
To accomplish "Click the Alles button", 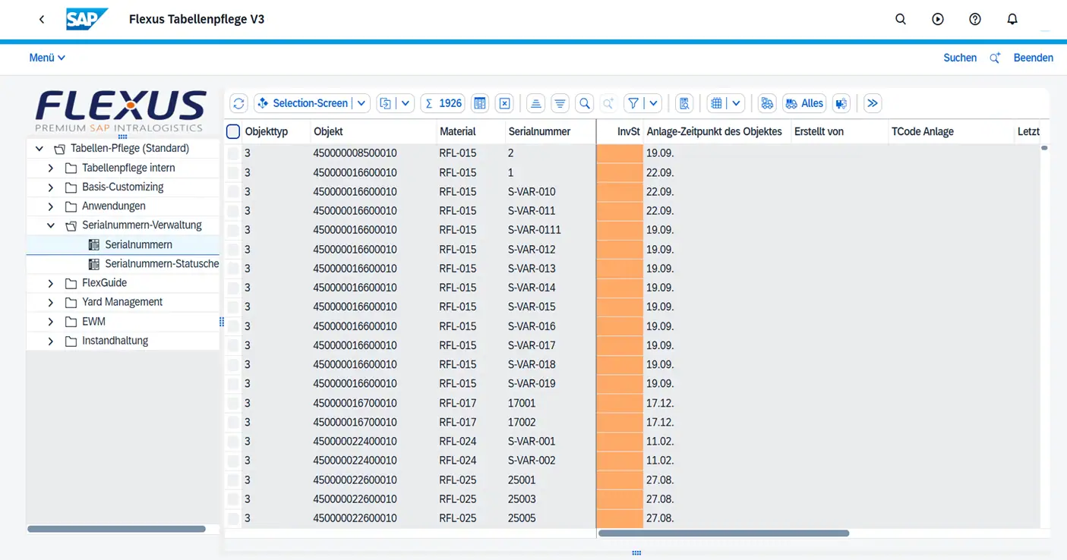I will coord(804,103).
